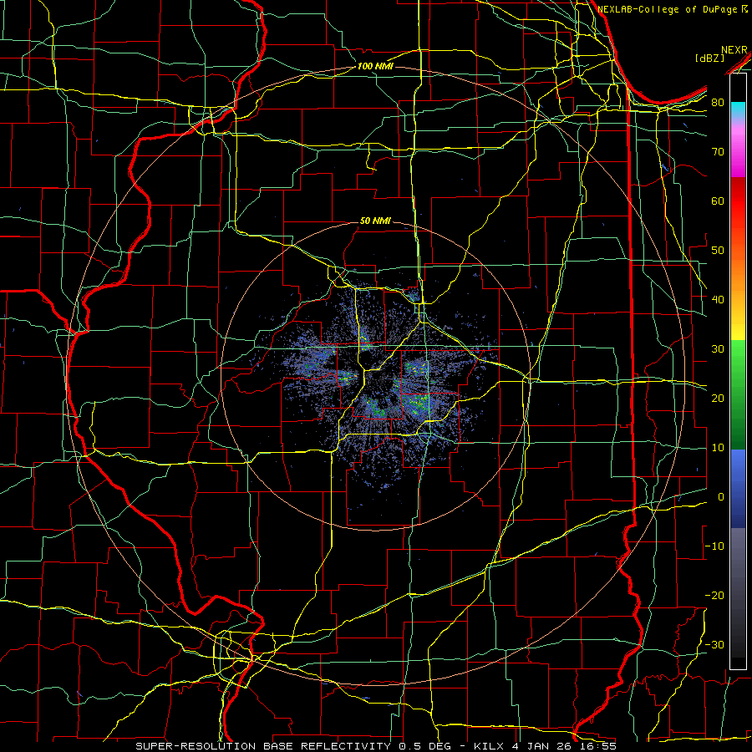Click the SUPER-RESOLUTION BASE REFLECTIVITY caption text
This screenshot has height=752, width=752.
262,746
